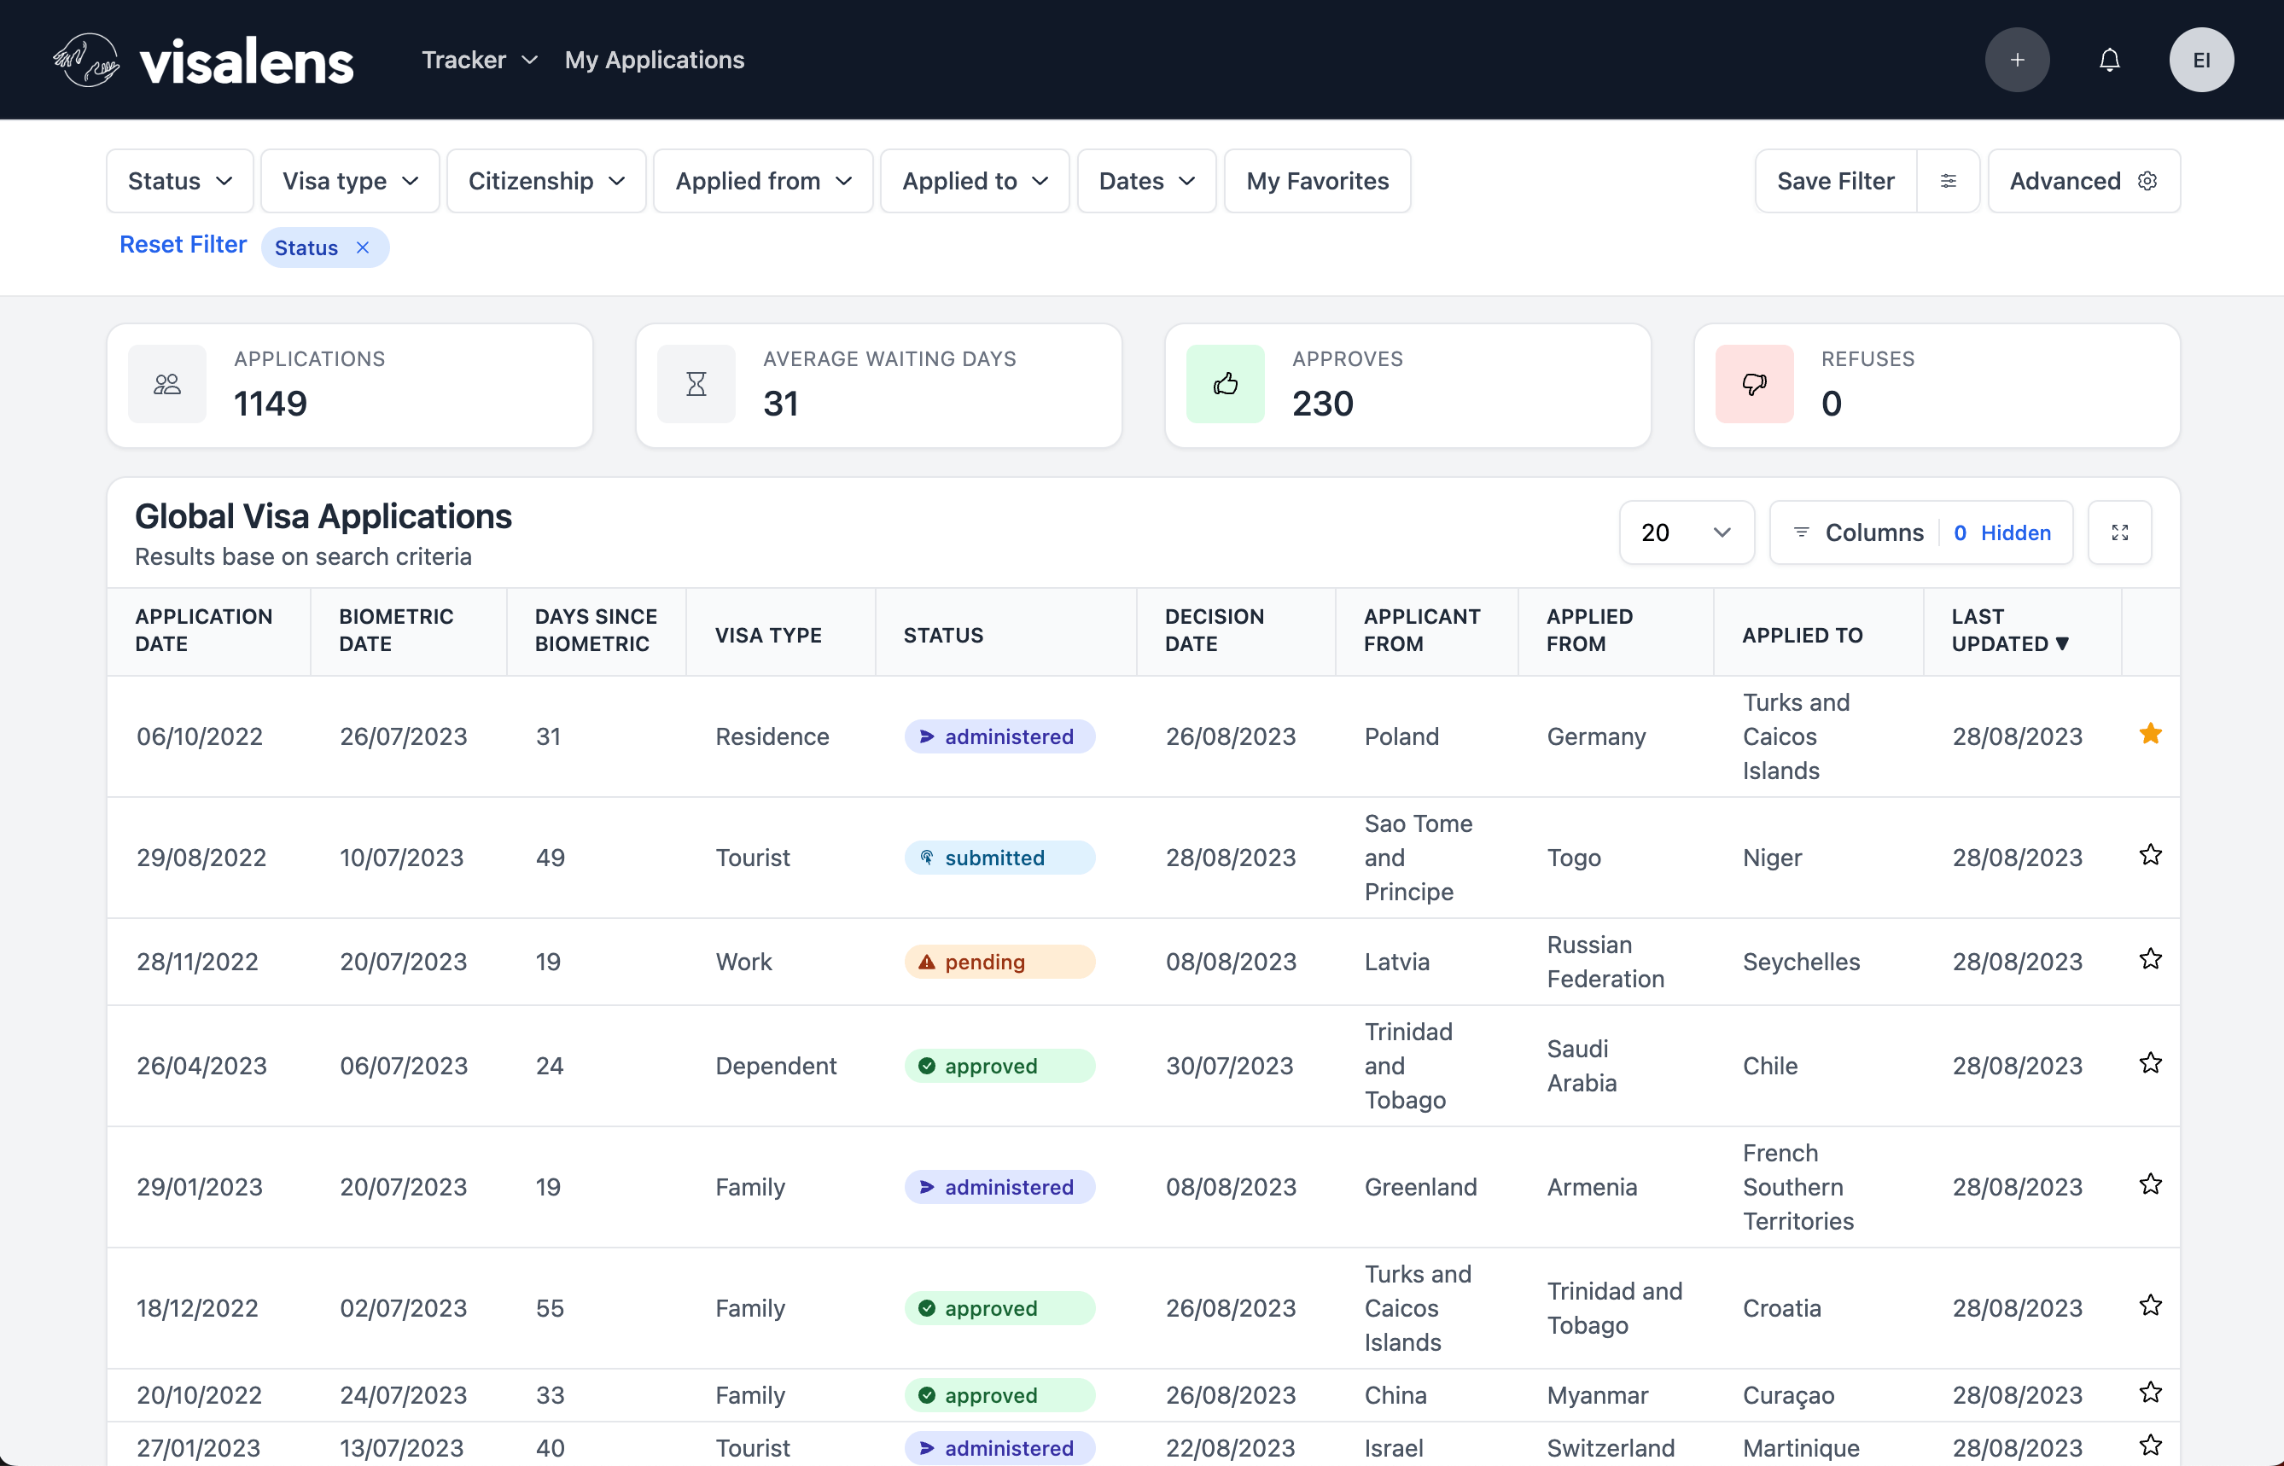Expand the Applied from filter
Image resolution: width=2284 pixels, height=1466 pixels.
(x=764, y=181)
